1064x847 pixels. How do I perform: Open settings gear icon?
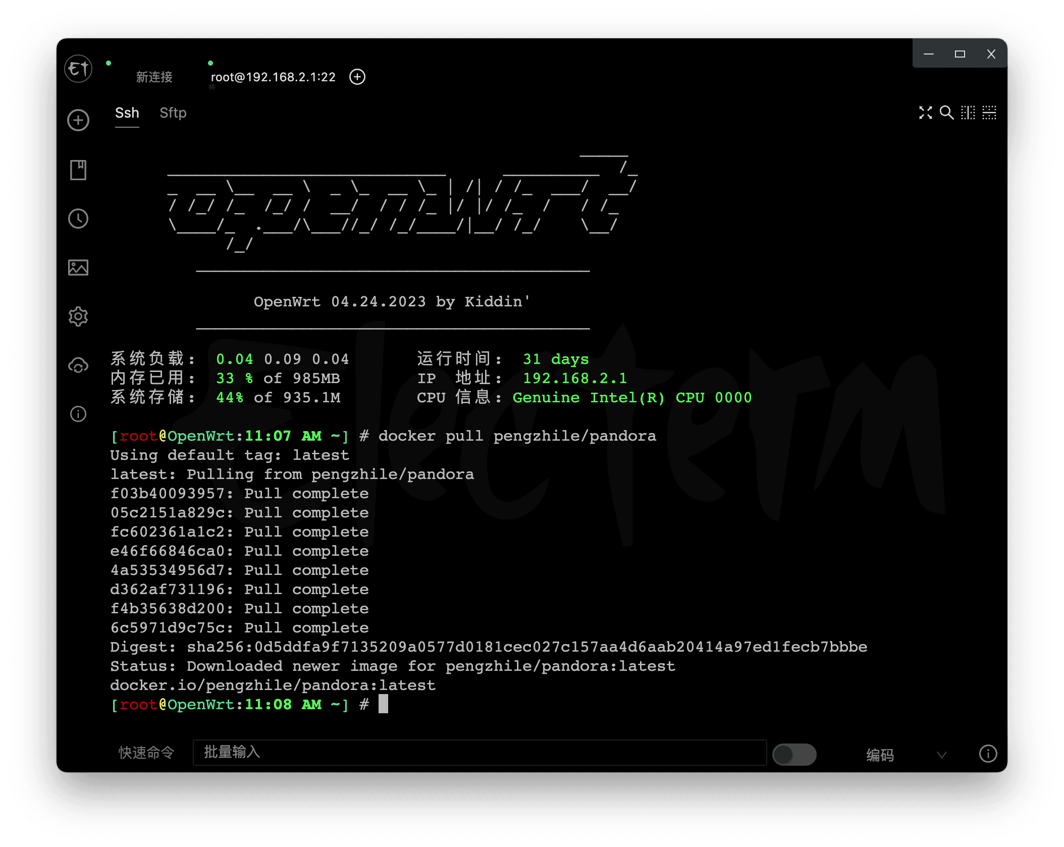point(78,316)
